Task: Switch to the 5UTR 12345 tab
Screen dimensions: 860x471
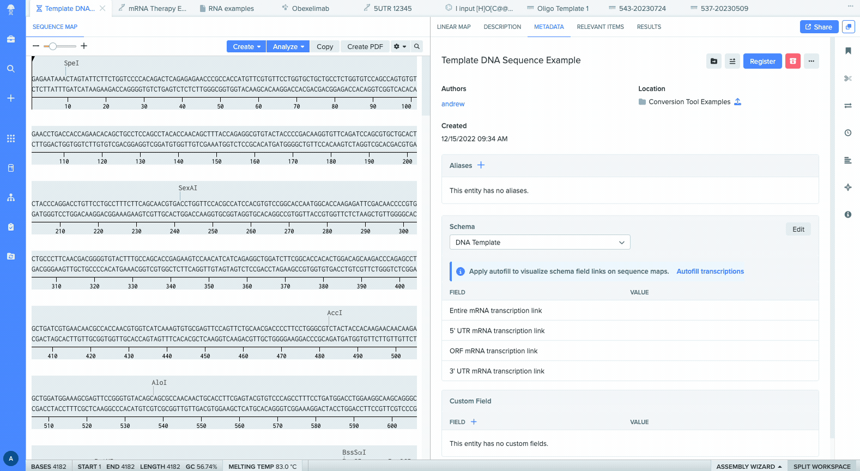Action: point(387,8)
